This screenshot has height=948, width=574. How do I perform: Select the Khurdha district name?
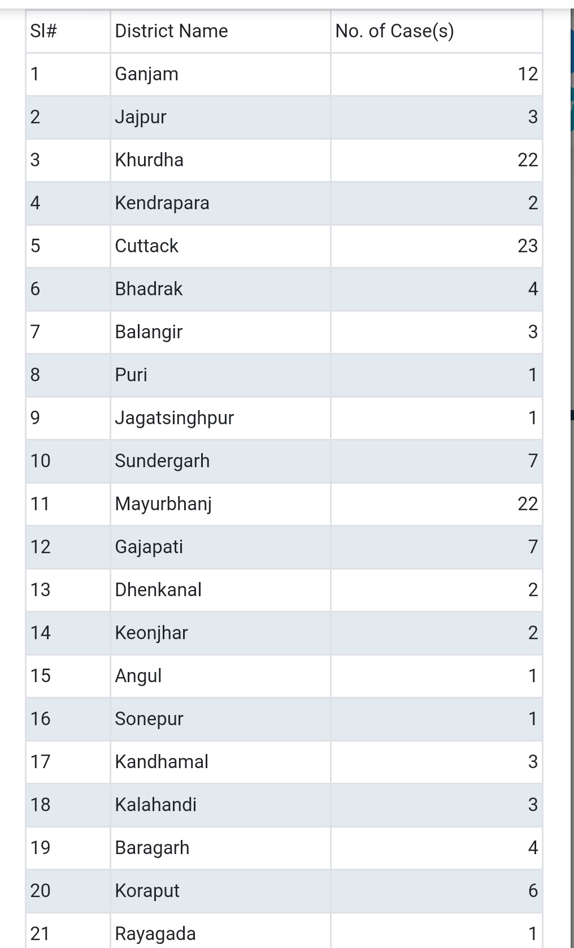point(149,160)
